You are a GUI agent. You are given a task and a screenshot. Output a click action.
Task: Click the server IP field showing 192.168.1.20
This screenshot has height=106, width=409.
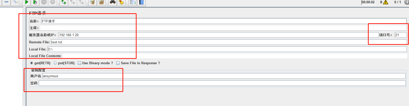click(x=219, y=35)
